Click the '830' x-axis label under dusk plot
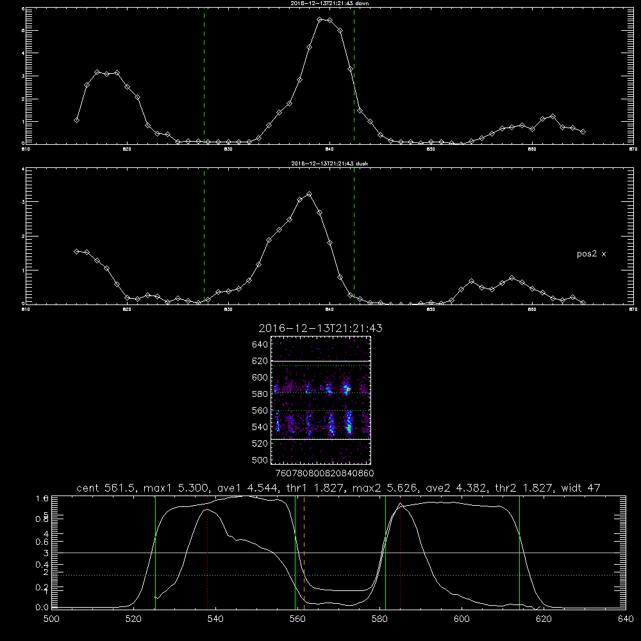This screenshot has height=641, width=641. point(228,310)
